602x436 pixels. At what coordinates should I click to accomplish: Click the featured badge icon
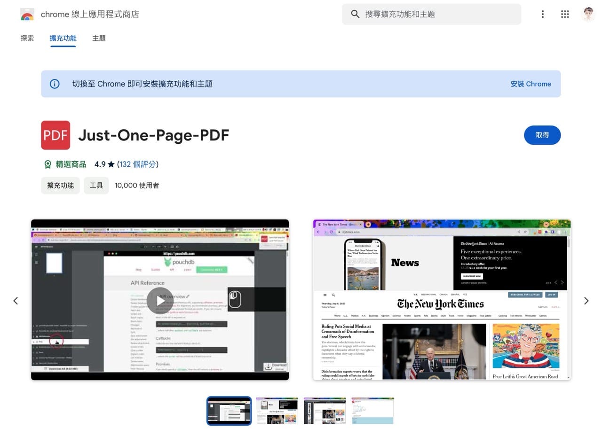pos(48,164)
